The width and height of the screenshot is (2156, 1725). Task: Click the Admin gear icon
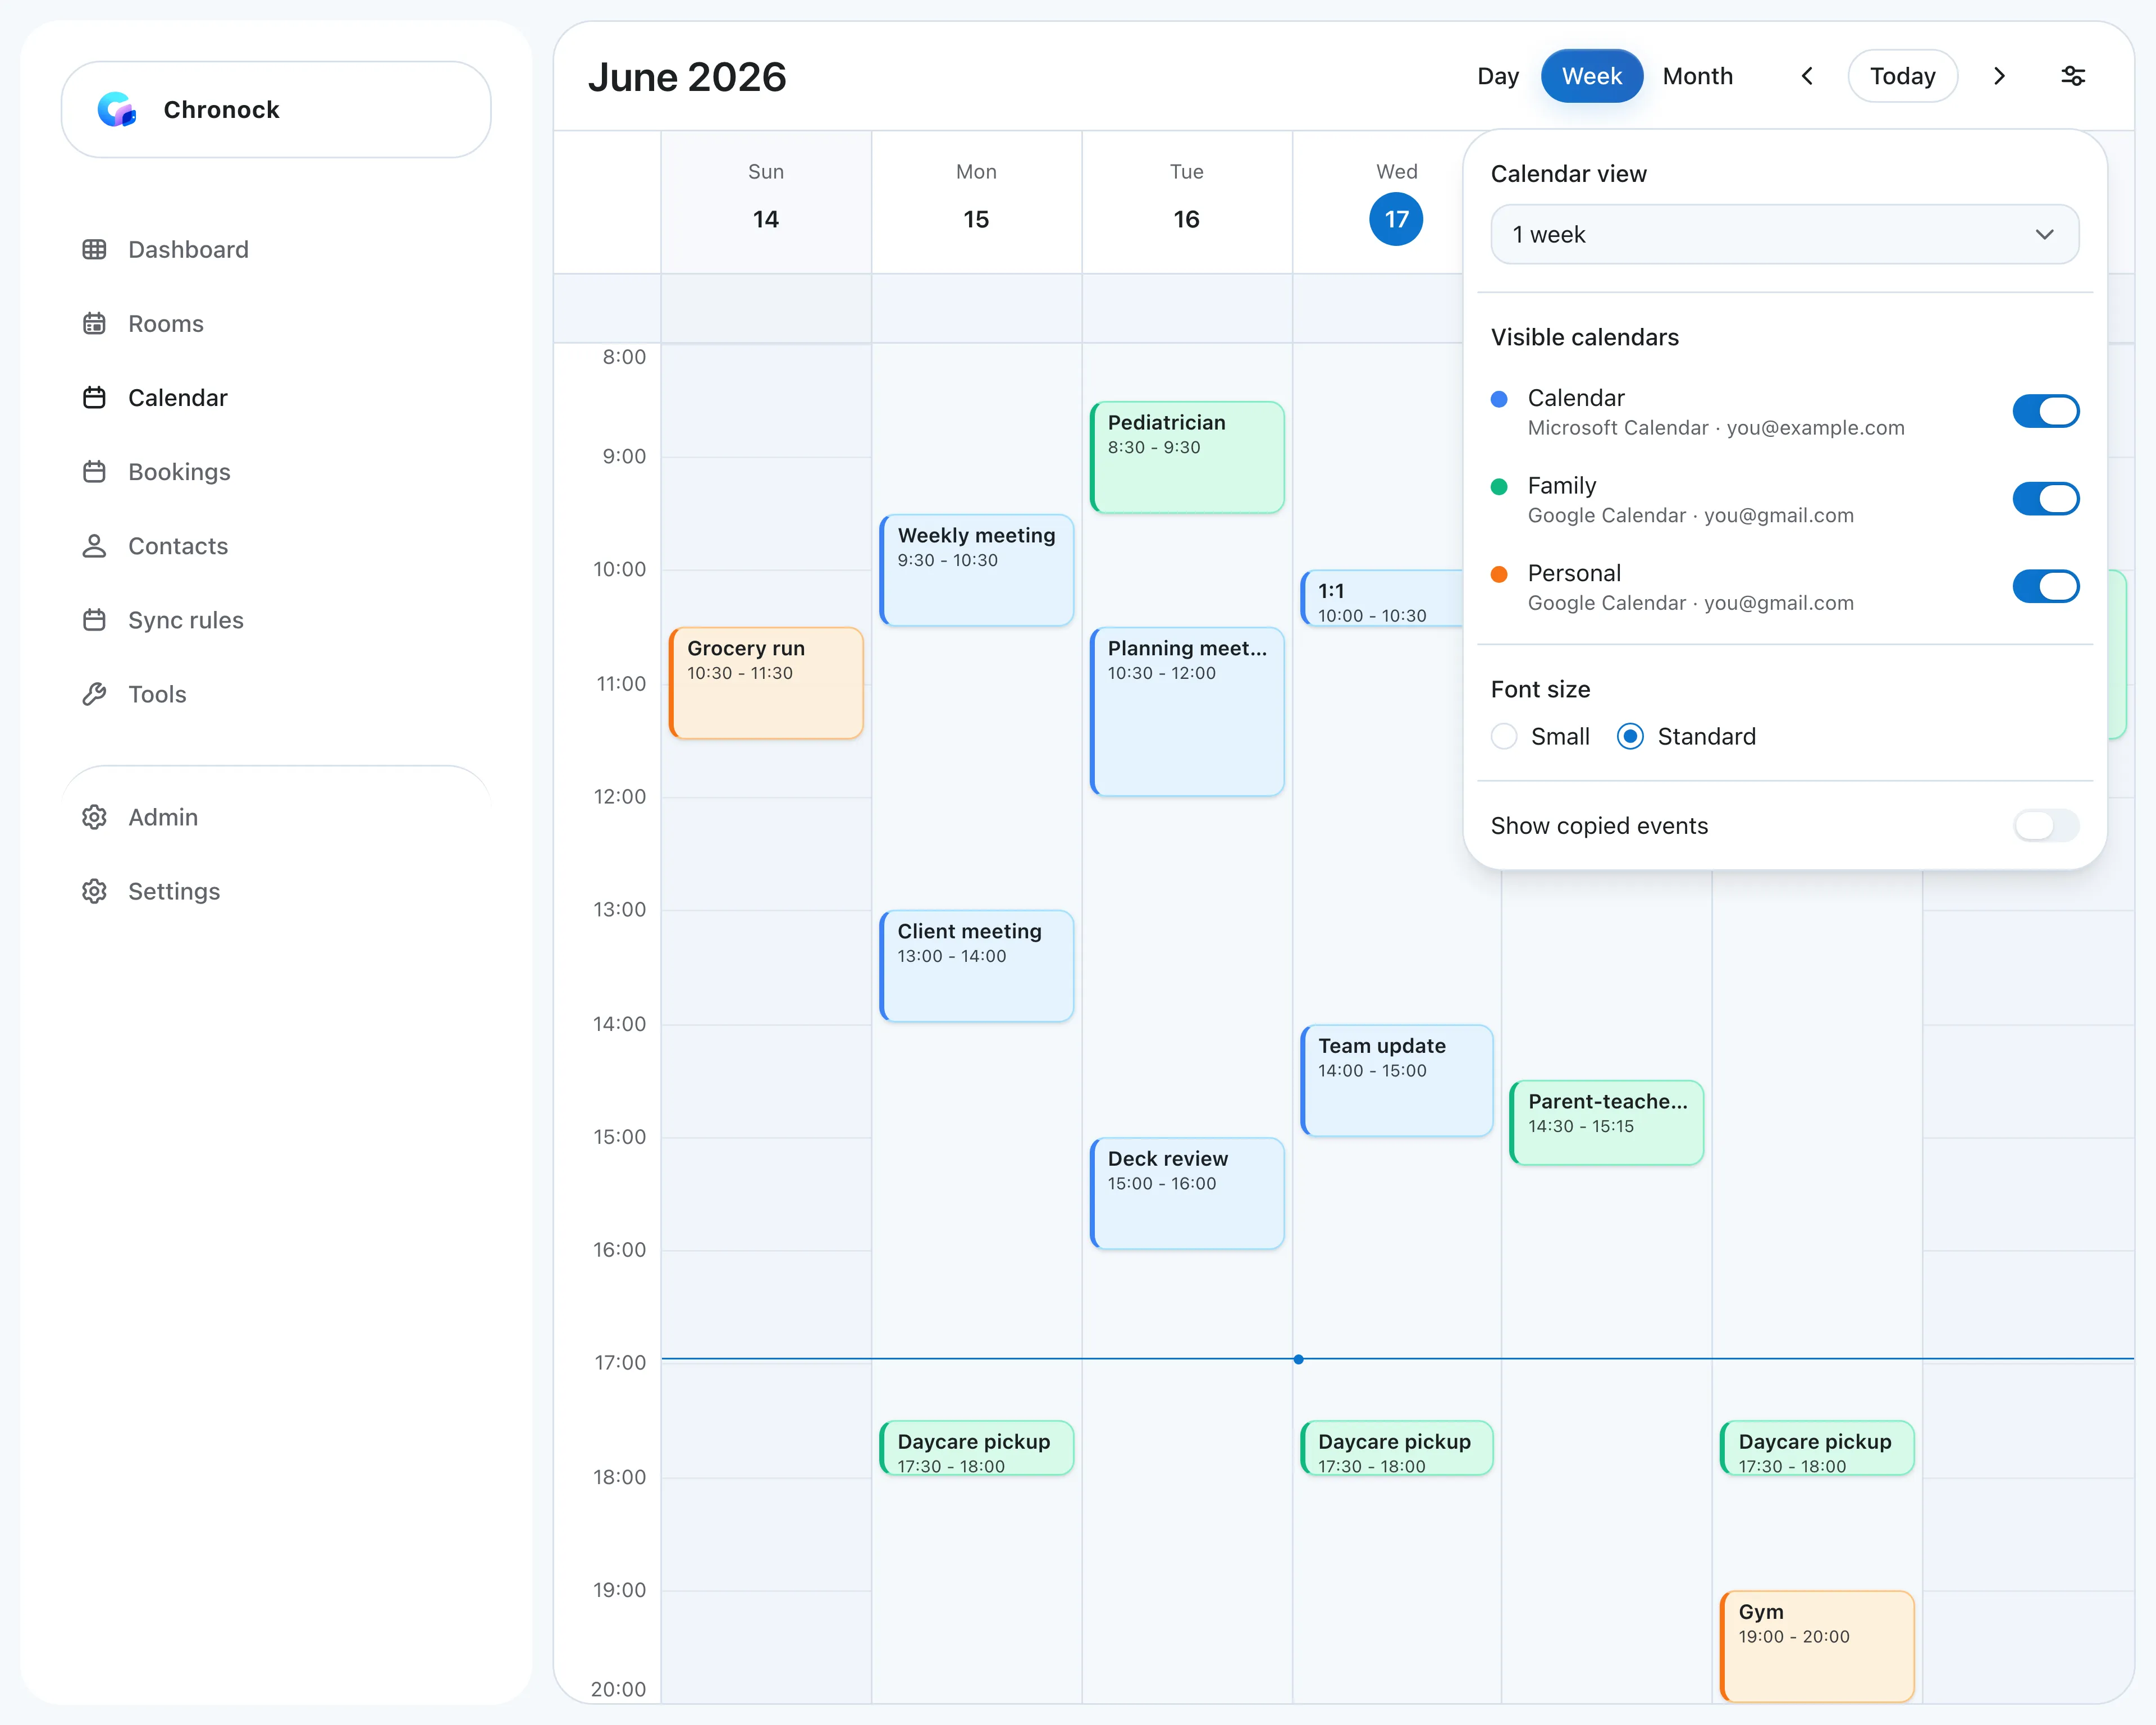click(94, 817)
